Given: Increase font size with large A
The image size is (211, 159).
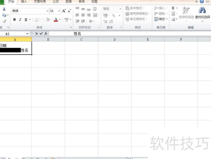Looking at the screenshot, I should click(x=64, y=11).
